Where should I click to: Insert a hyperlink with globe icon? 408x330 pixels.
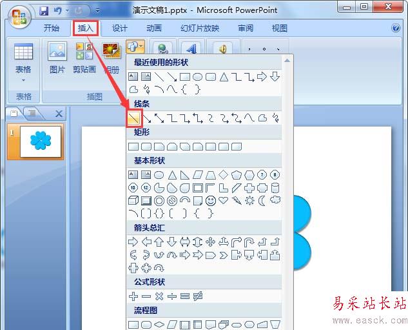click(163, 48)
